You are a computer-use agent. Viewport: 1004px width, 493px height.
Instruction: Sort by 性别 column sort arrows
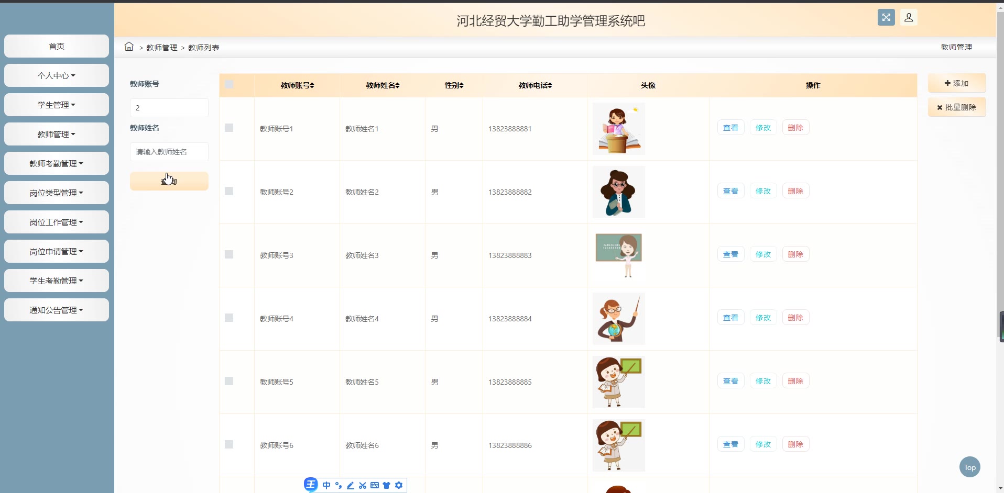point(461,85)
